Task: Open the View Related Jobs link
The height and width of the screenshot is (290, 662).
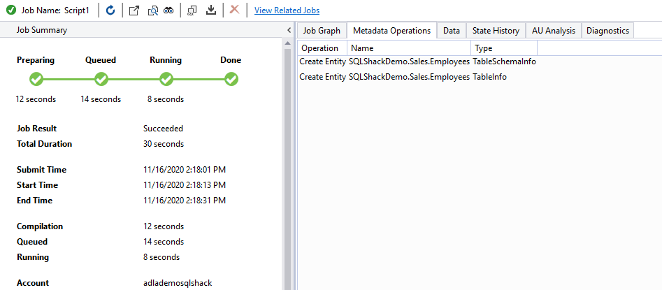Action: click(287, 10)
